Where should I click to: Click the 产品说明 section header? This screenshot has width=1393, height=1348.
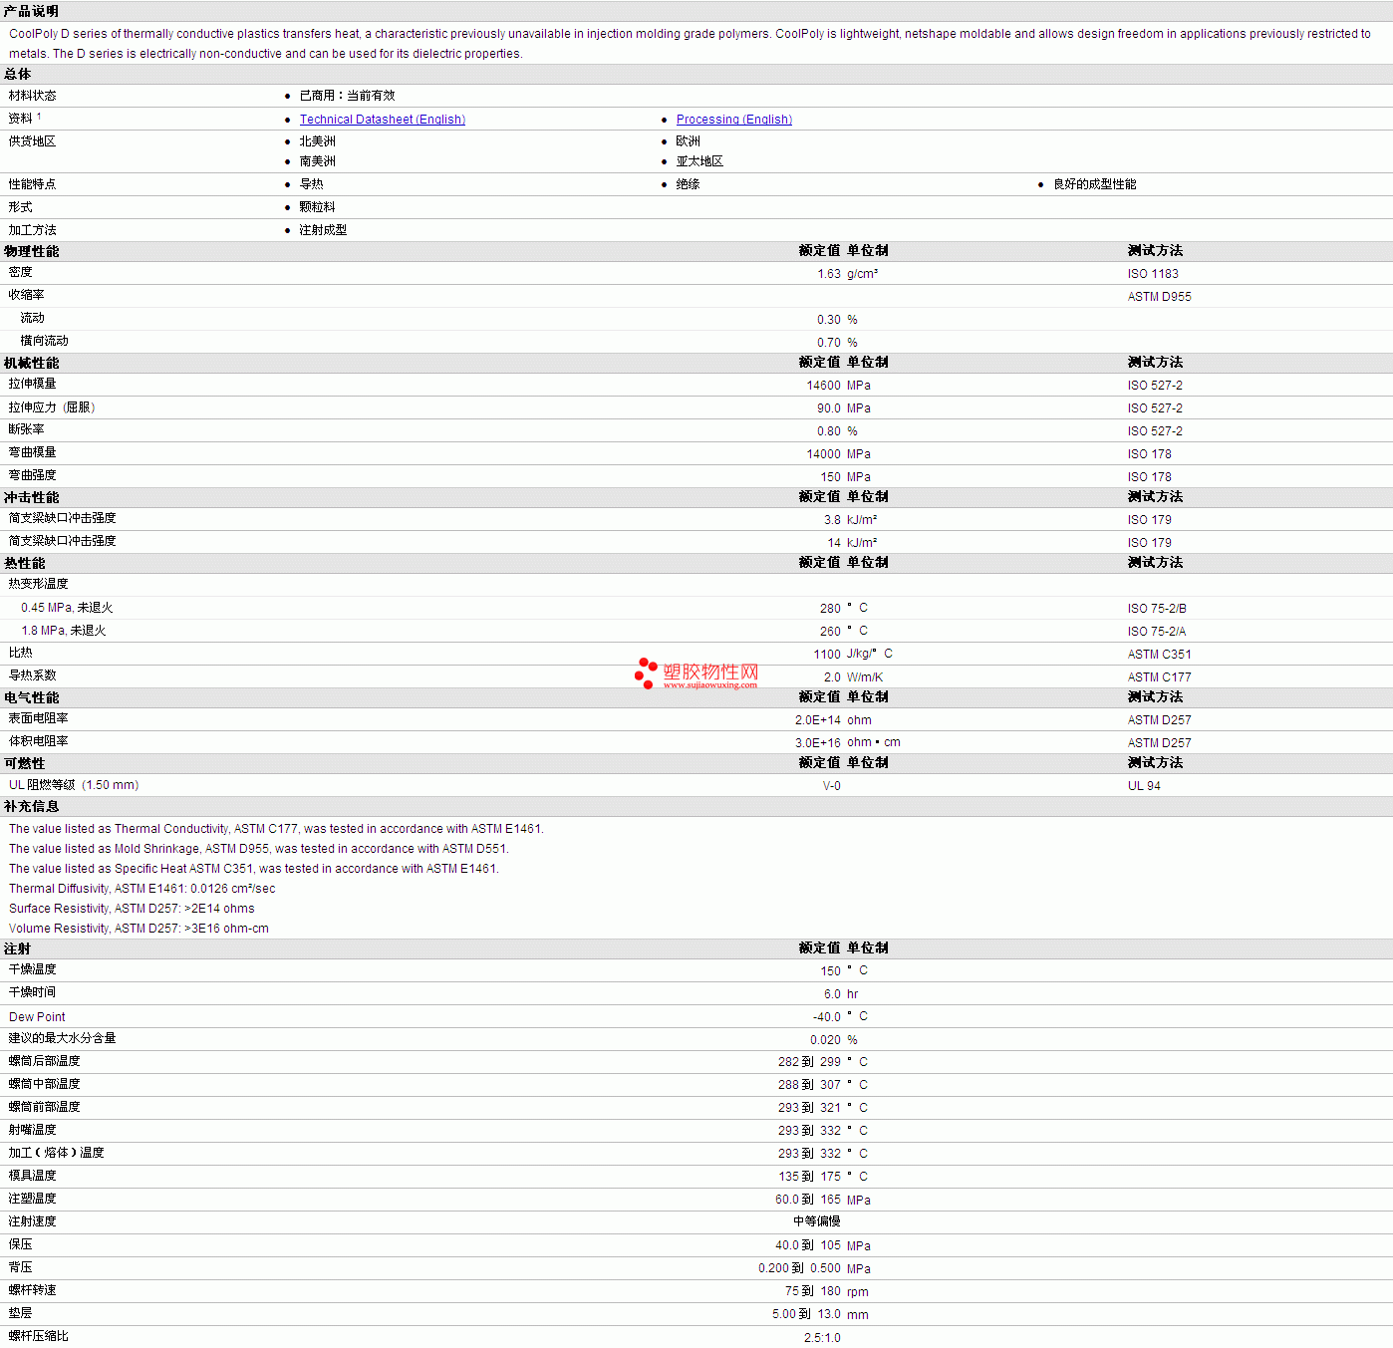point(31,11)
